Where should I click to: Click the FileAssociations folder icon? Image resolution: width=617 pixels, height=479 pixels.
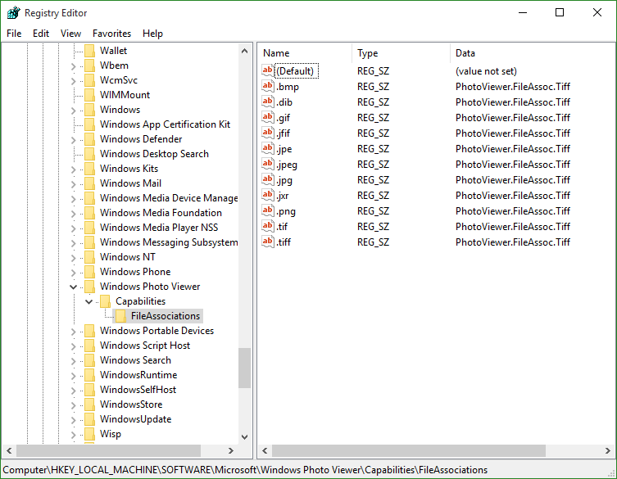click(120, 316)
